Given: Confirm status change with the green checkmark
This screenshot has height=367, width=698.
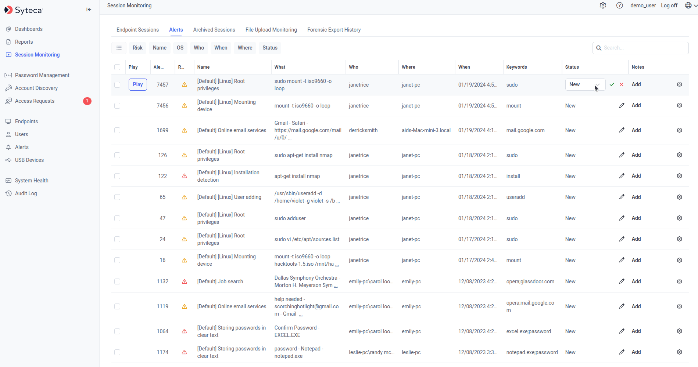Looking at the screenshot, I should tap(612, 84).
